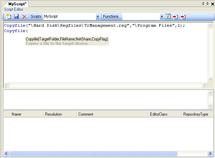This screenshot has width=215, height=158.
Task: Save the script with the floppy disk icon
Action: coord(16,16)
